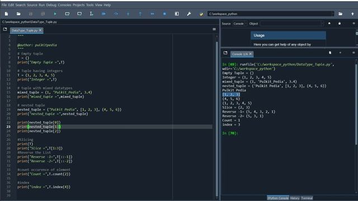Click the mixed_tuple assignment line in editor
This screenshot has height=201, width=358.
tap(55, 92)
